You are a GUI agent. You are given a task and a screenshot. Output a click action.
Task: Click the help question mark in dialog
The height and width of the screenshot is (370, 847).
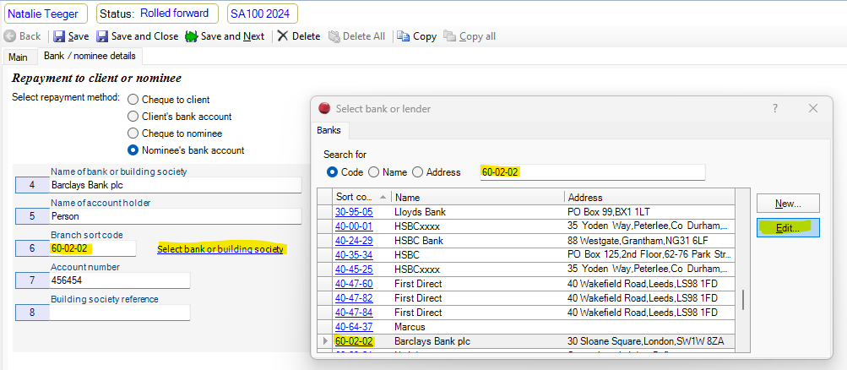click(775, 108)
